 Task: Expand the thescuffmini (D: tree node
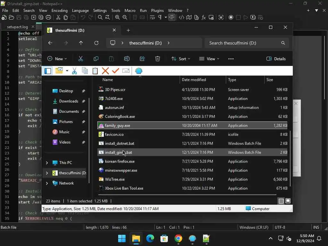[x=47, y=173]
